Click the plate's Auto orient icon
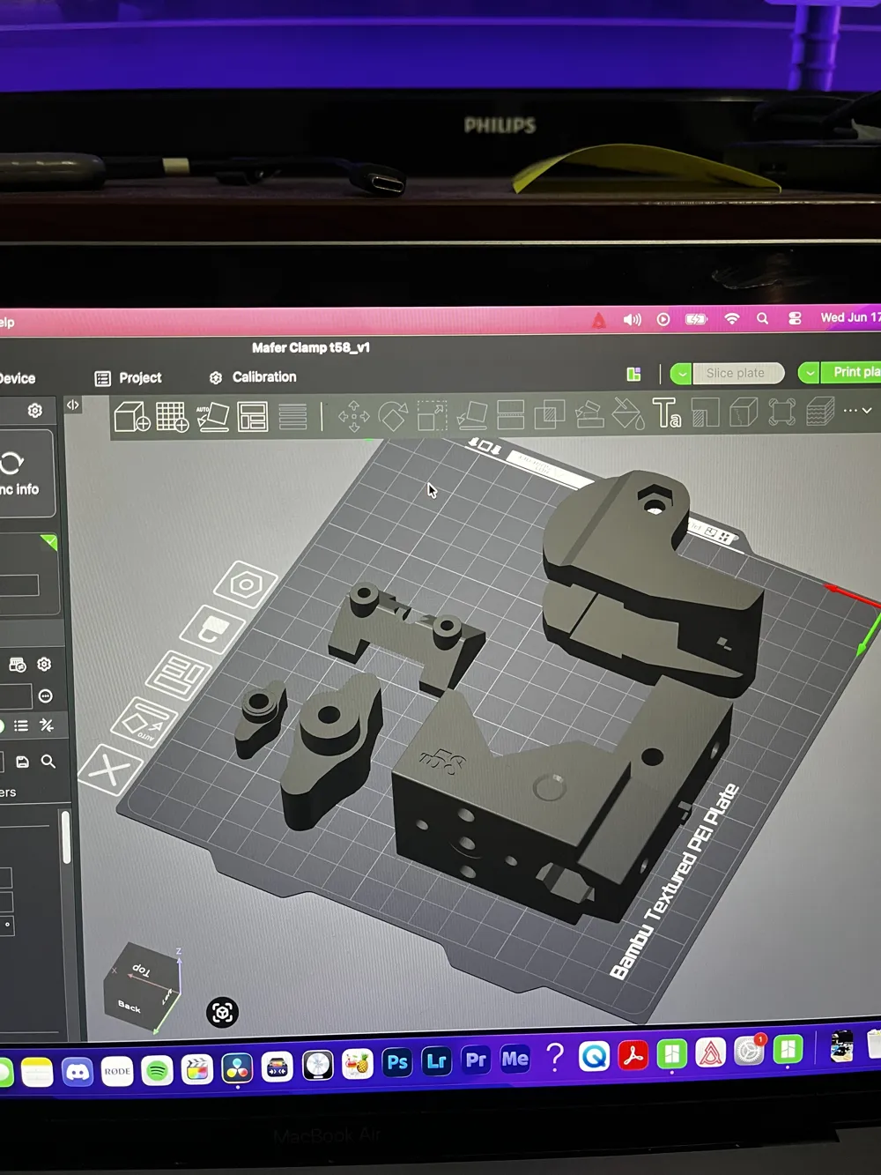881x1175 pixels. [x=144, y=722]
